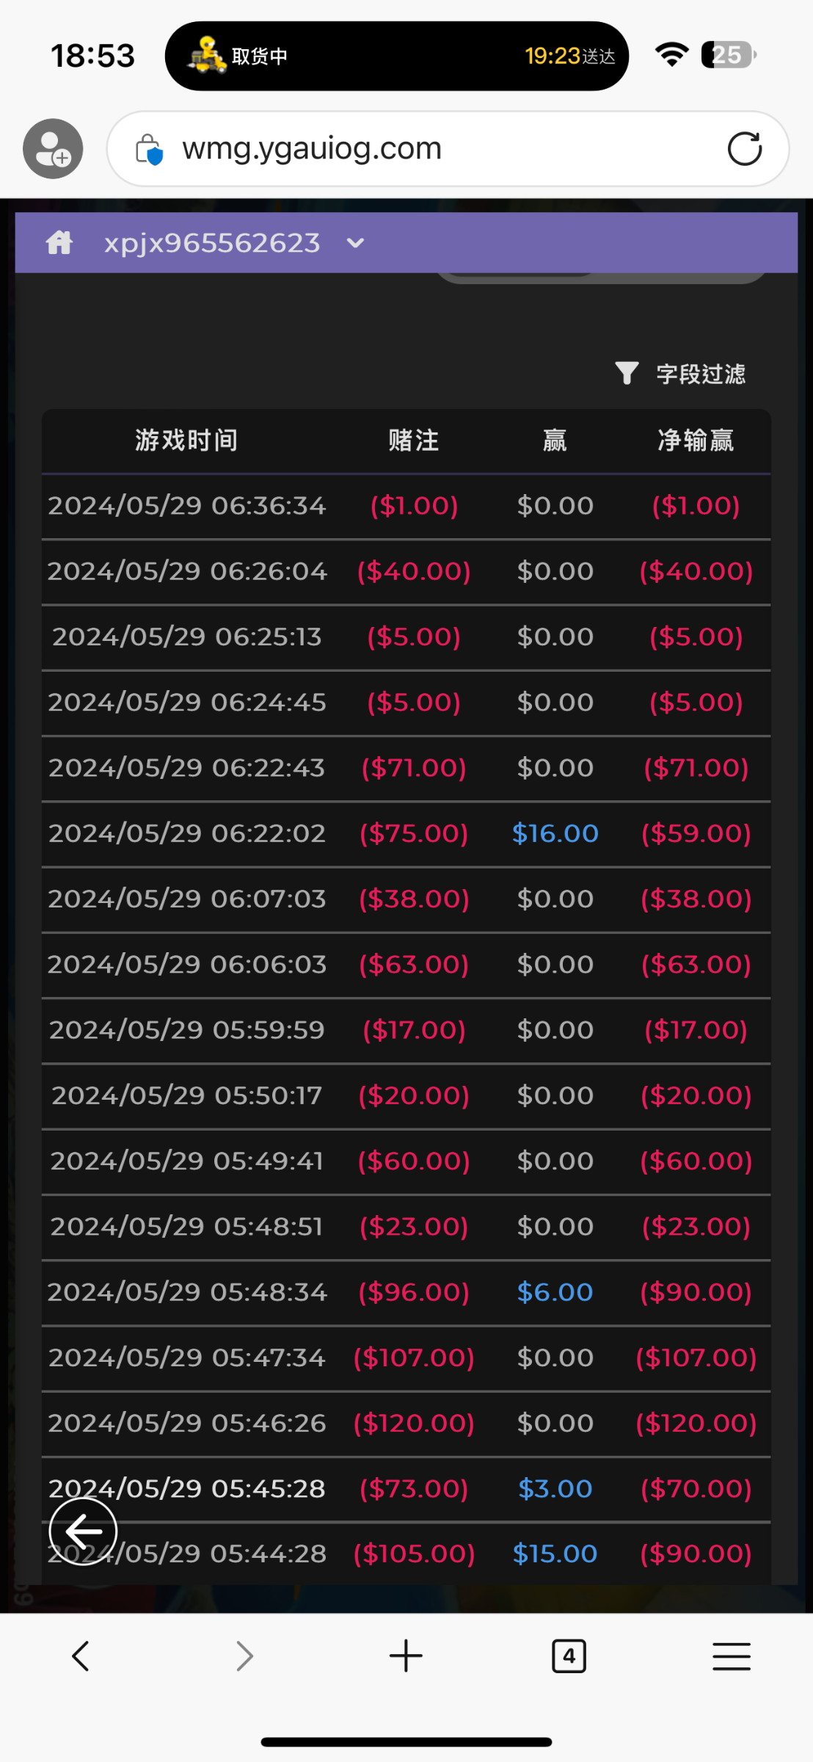
Task: Reload the page with refresh icon
Action: [x=744, y=149]
